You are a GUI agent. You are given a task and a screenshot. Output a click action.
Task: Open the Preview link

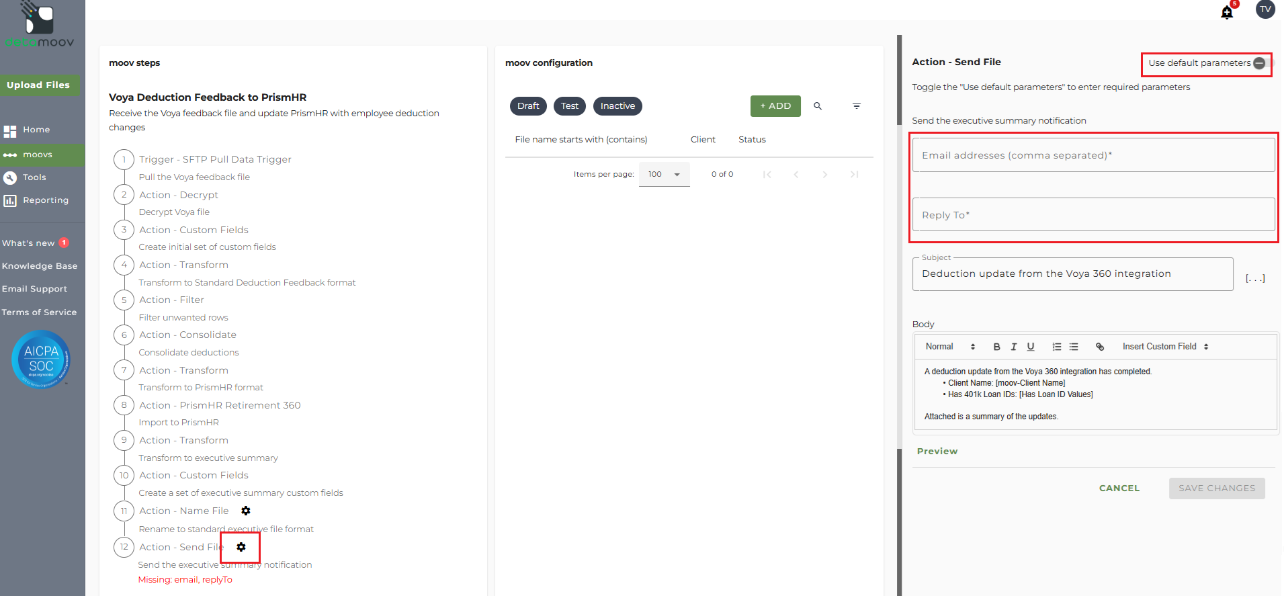point(937,452)
